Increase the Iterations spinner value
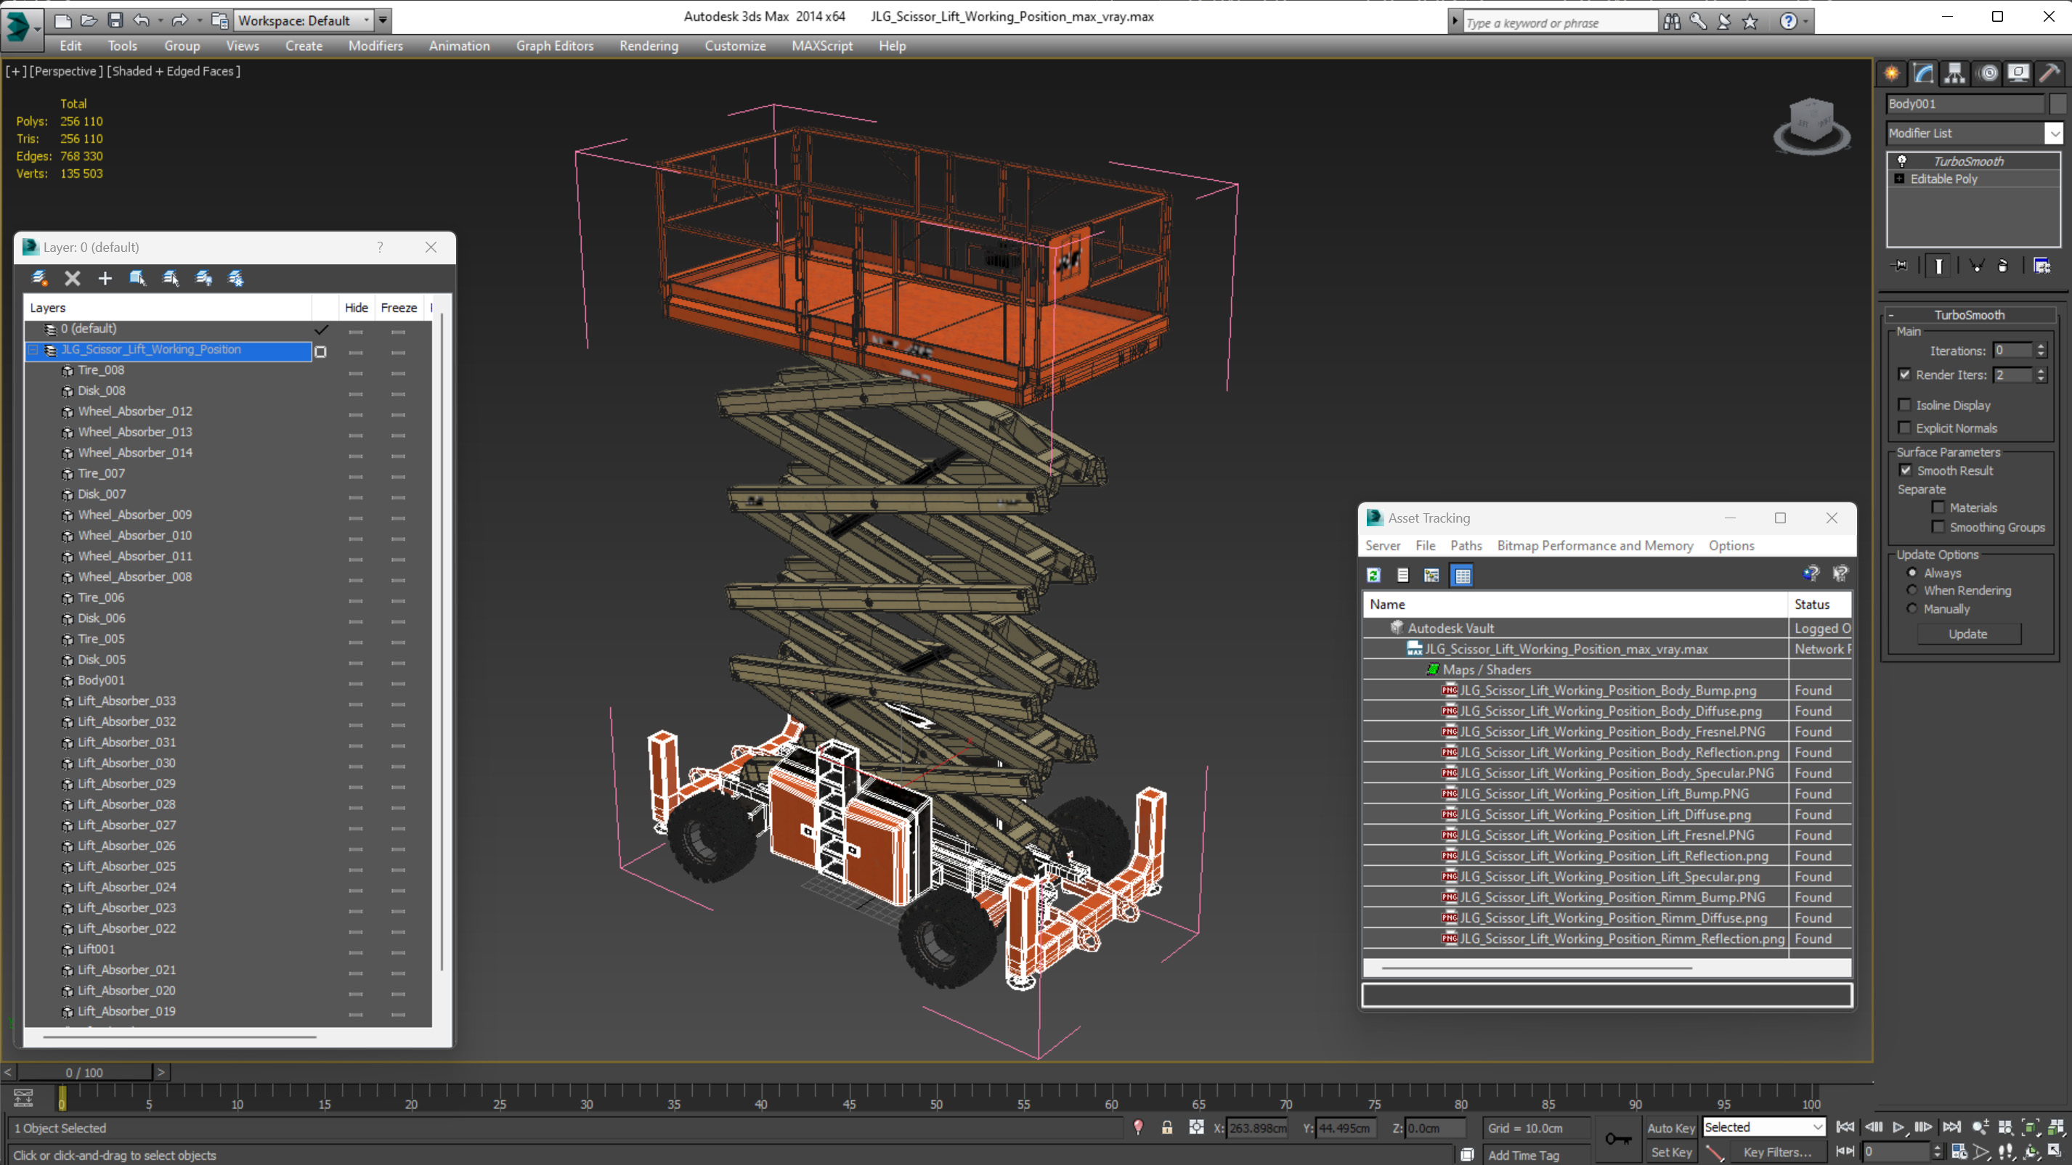 click(x=2041, y=346)
